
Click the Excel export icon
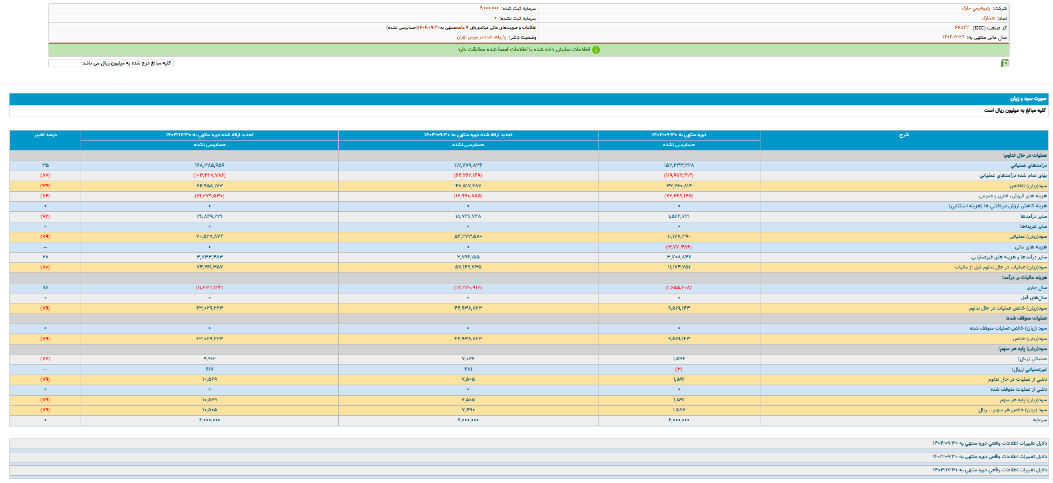[1005, 63]
